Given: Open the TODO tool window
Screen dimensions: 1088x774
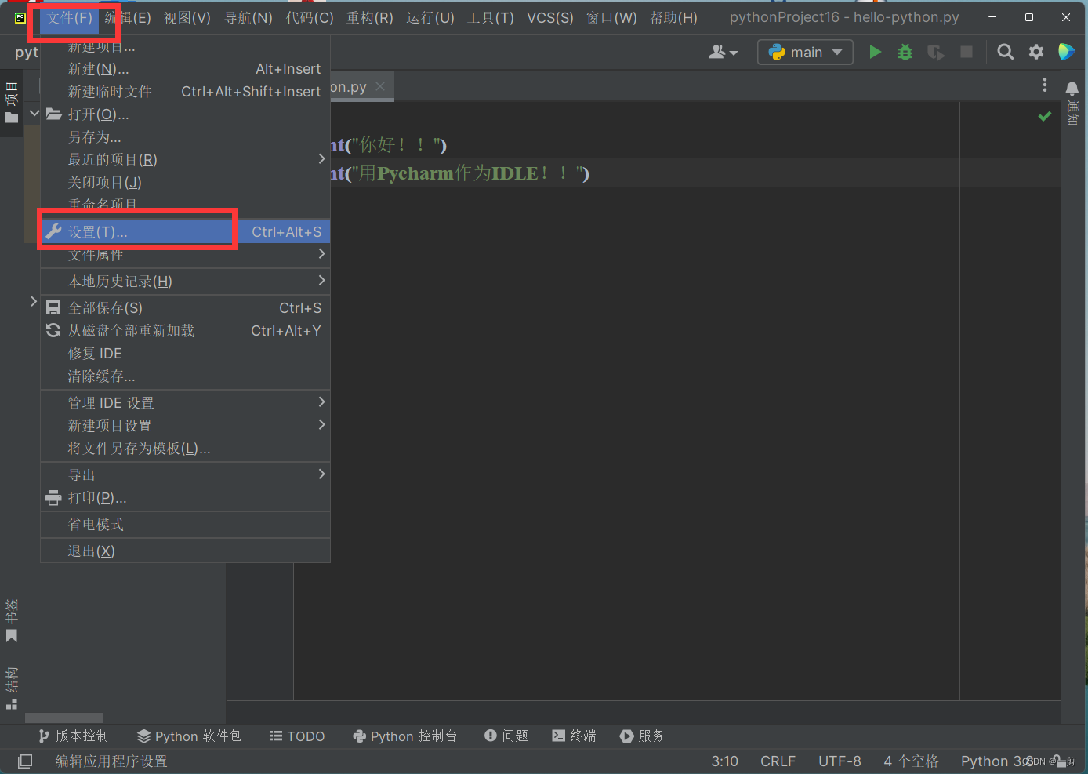Looking at the screenshot, I should click(297, 736).
